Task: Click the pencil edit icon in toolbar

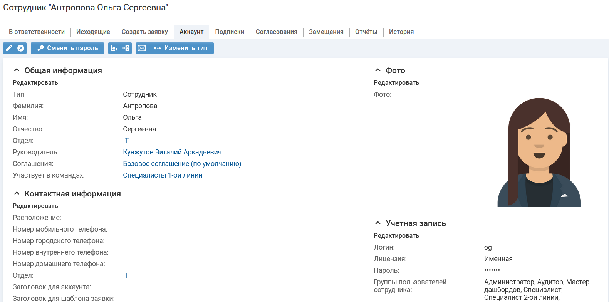Action: pyautogui.click(x=9, y=48)
